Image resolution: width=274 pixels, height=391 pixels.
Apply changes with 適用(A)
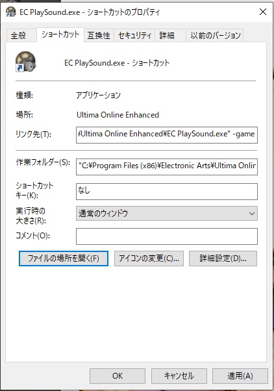(x=240, y=376)
